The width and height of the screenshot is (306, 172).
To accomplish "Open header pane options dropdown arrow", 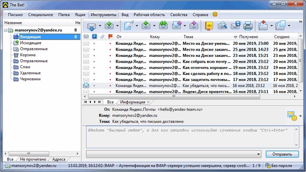I will click(300, 116).
